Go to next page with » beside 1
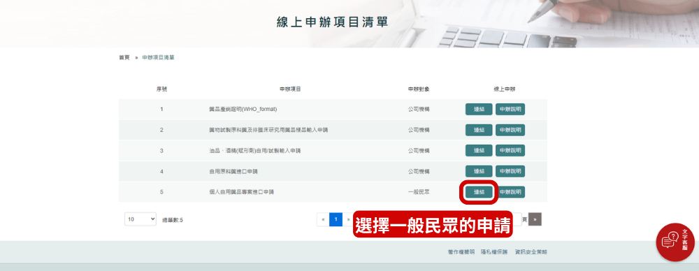The image size is (699, 271). pos(348,219)
